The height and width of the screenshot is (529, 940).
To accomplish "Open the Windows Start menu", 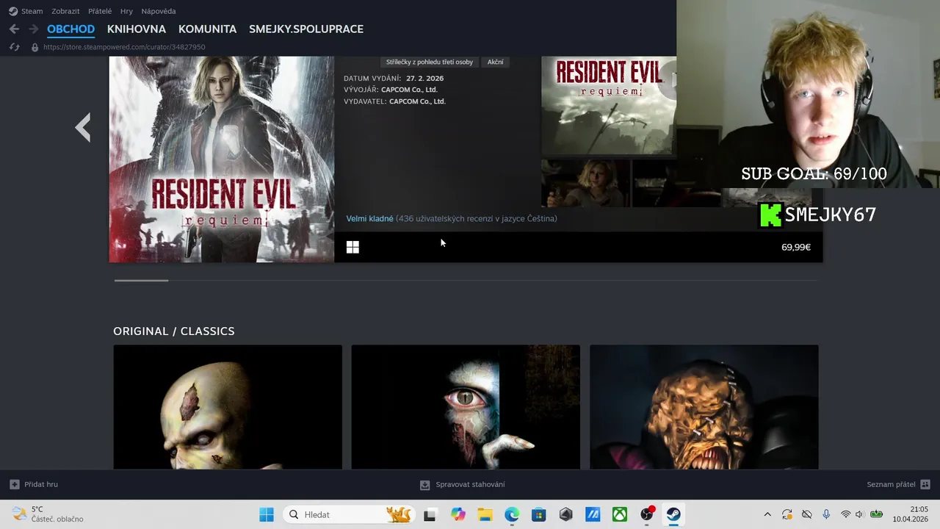I will point(267,514).
